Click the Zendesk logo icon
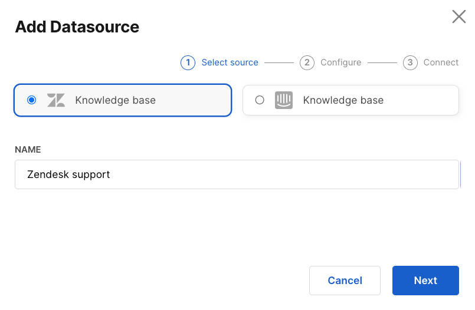475x310 pixels. pos(56,100)
